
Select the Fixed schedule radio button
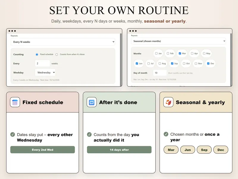coord(37,55)
